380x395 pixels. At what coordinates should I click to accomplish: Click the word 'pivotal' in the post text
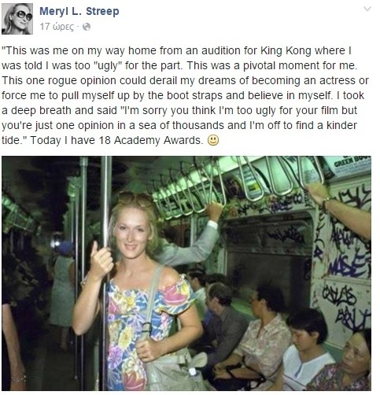pyautogui.click(x=260, y=65)
